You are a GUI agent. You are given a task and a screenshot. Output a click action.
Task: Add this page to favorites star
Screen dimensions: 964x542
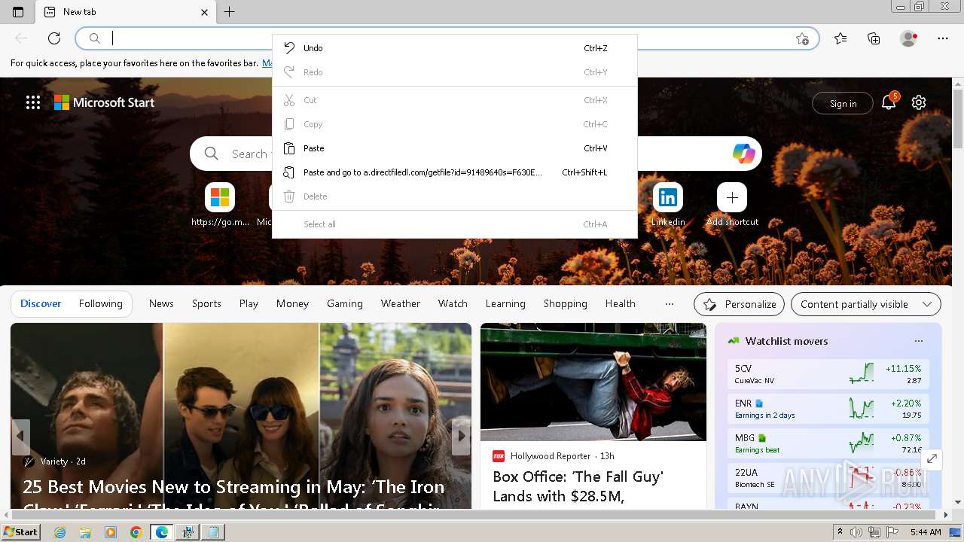802,38
